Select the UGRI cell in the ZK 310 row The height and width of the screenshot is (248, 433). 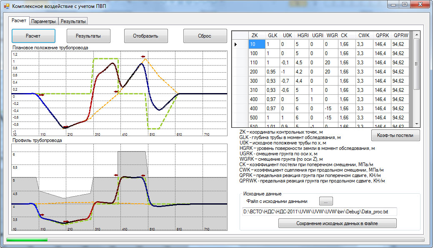point(317,90)
